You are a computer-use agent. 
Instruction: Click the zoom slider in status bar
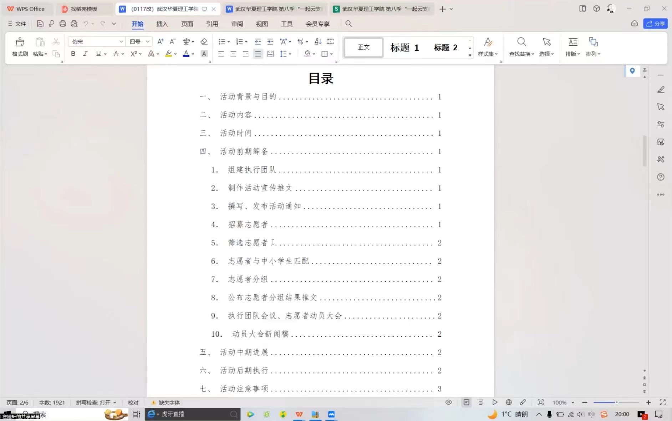616,402
